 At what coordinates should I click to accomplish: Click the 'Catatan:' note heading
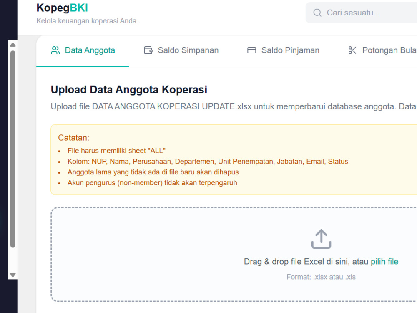[x=74, y=138]
